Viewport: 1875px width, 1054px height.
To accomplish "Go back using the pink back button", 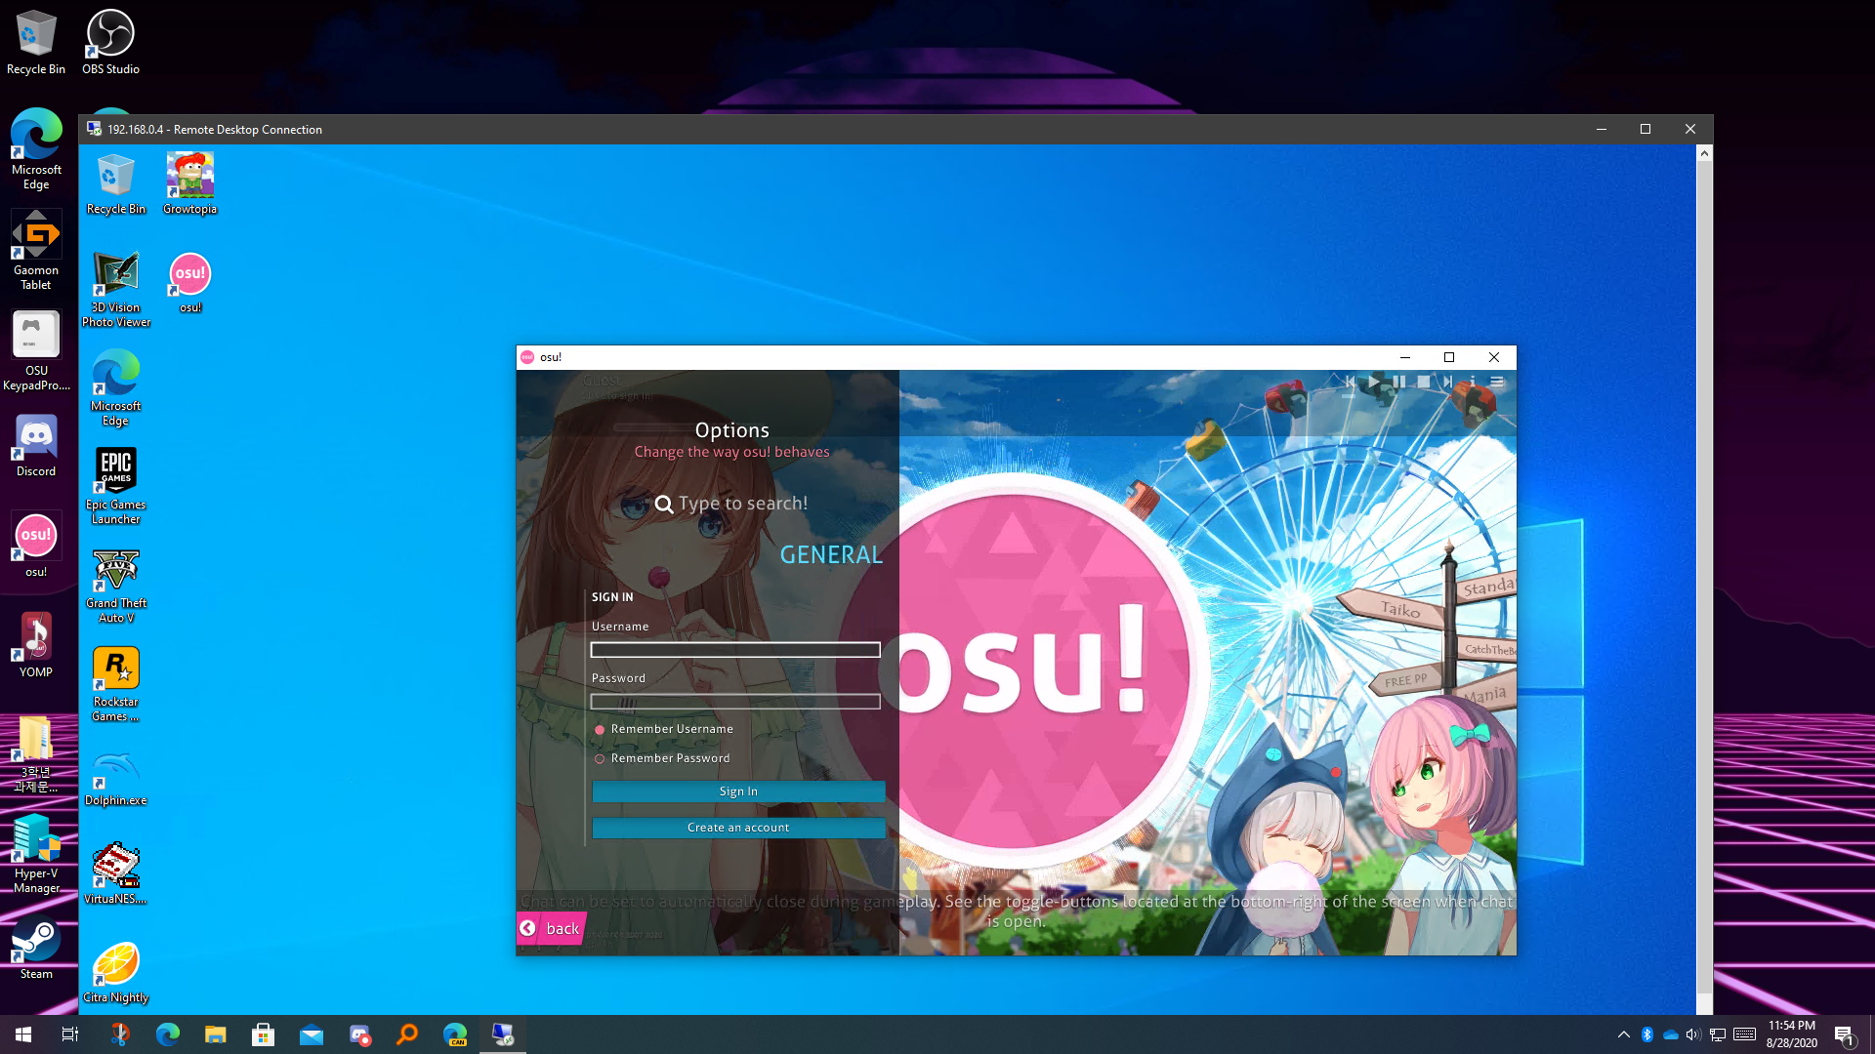I will pyautogui.click(x=552, y=928).
